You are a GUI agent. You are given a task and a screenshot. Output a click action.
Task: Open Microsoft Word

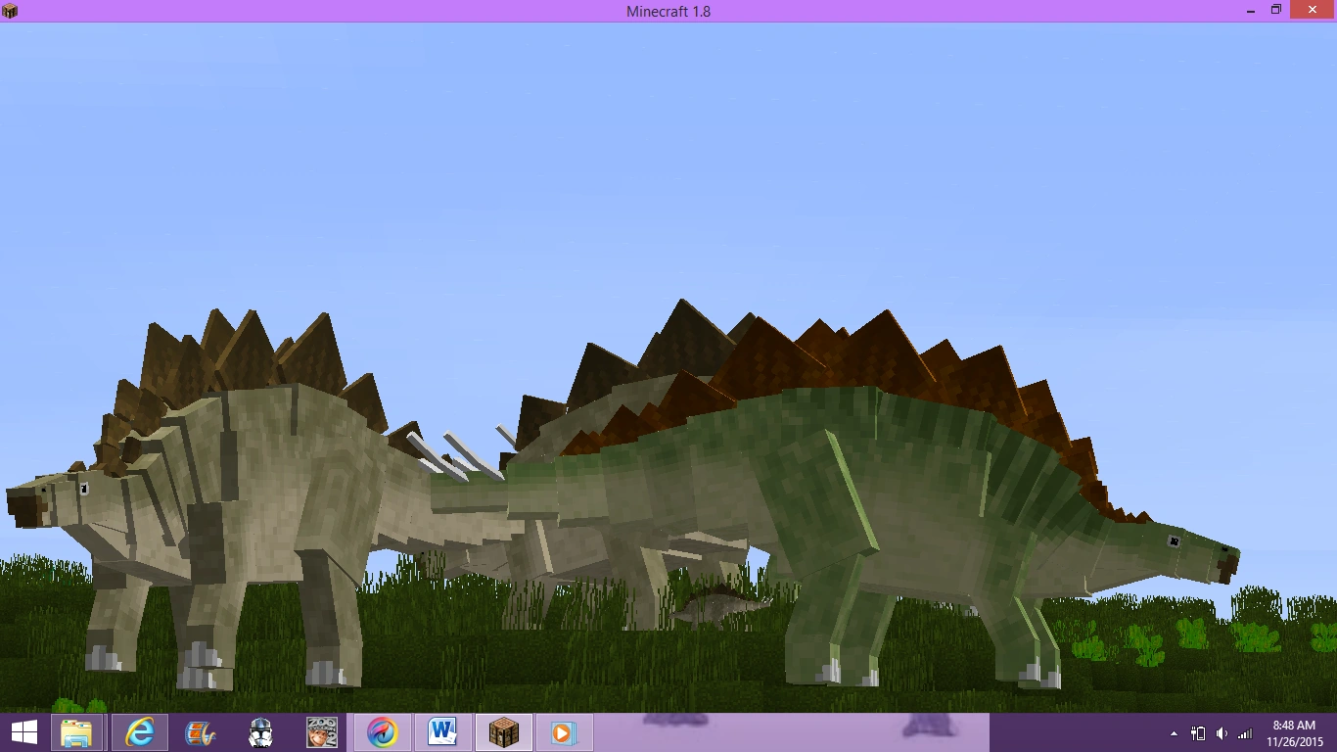click(x=442, y=732)
